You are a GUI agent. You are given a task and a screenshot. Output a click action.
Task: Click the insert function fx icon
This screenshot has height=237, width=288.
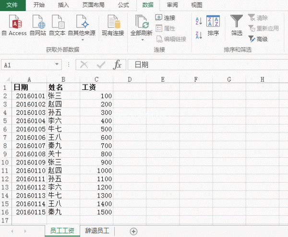point(117,65)
